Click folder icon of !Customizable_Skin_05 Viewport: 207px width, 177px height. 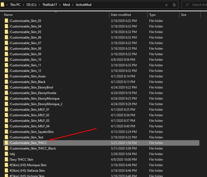pos(6,32)
